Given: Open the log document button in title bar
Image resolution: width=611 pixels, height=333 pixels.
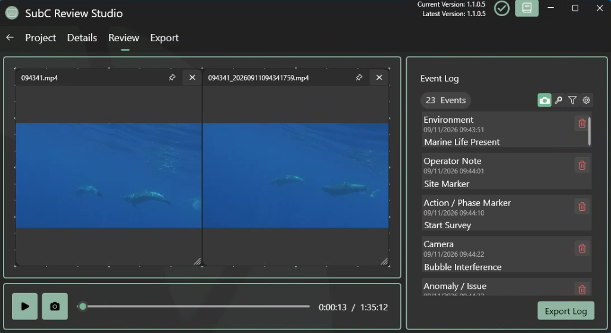Looking at the screenshot, I should pyautogui.click(x=527, y=8).
